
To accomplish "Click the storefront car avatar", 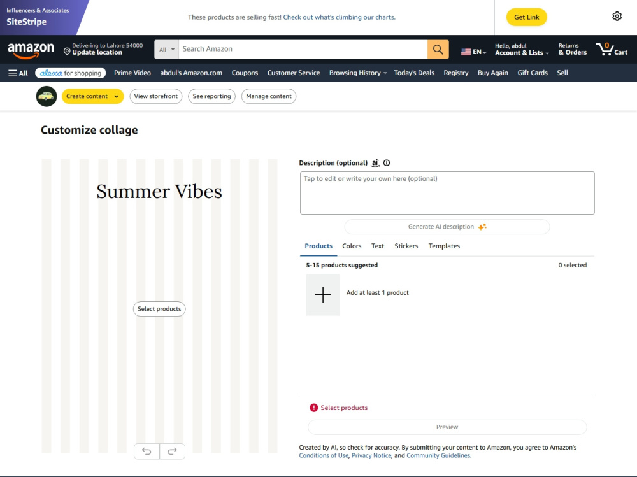I will pos(47,96).
